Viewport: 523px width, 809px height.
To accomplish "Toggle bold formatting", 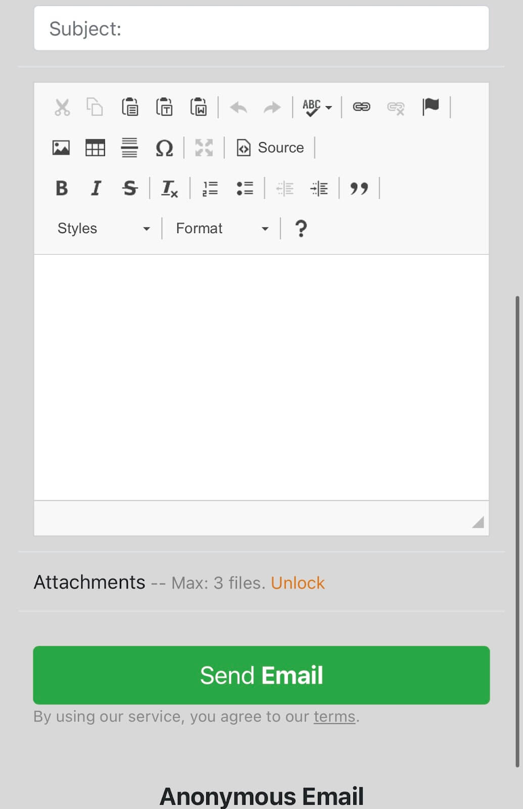I will [x=61, y=189].
